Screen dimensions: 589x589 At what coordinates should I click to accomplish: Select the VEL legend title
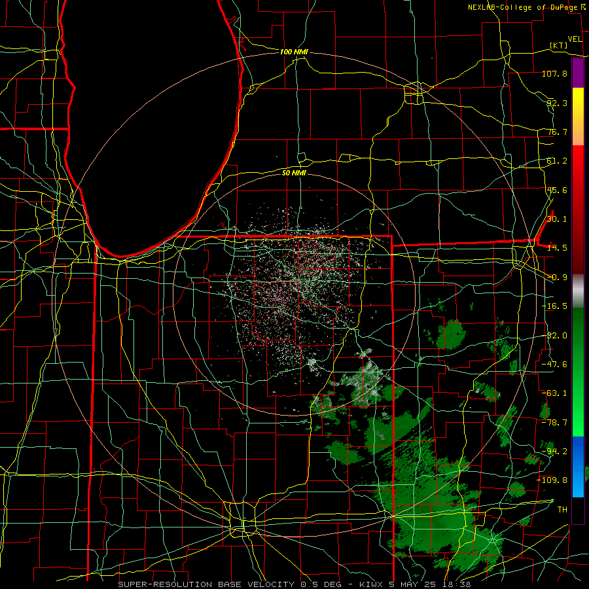point(575,39)
